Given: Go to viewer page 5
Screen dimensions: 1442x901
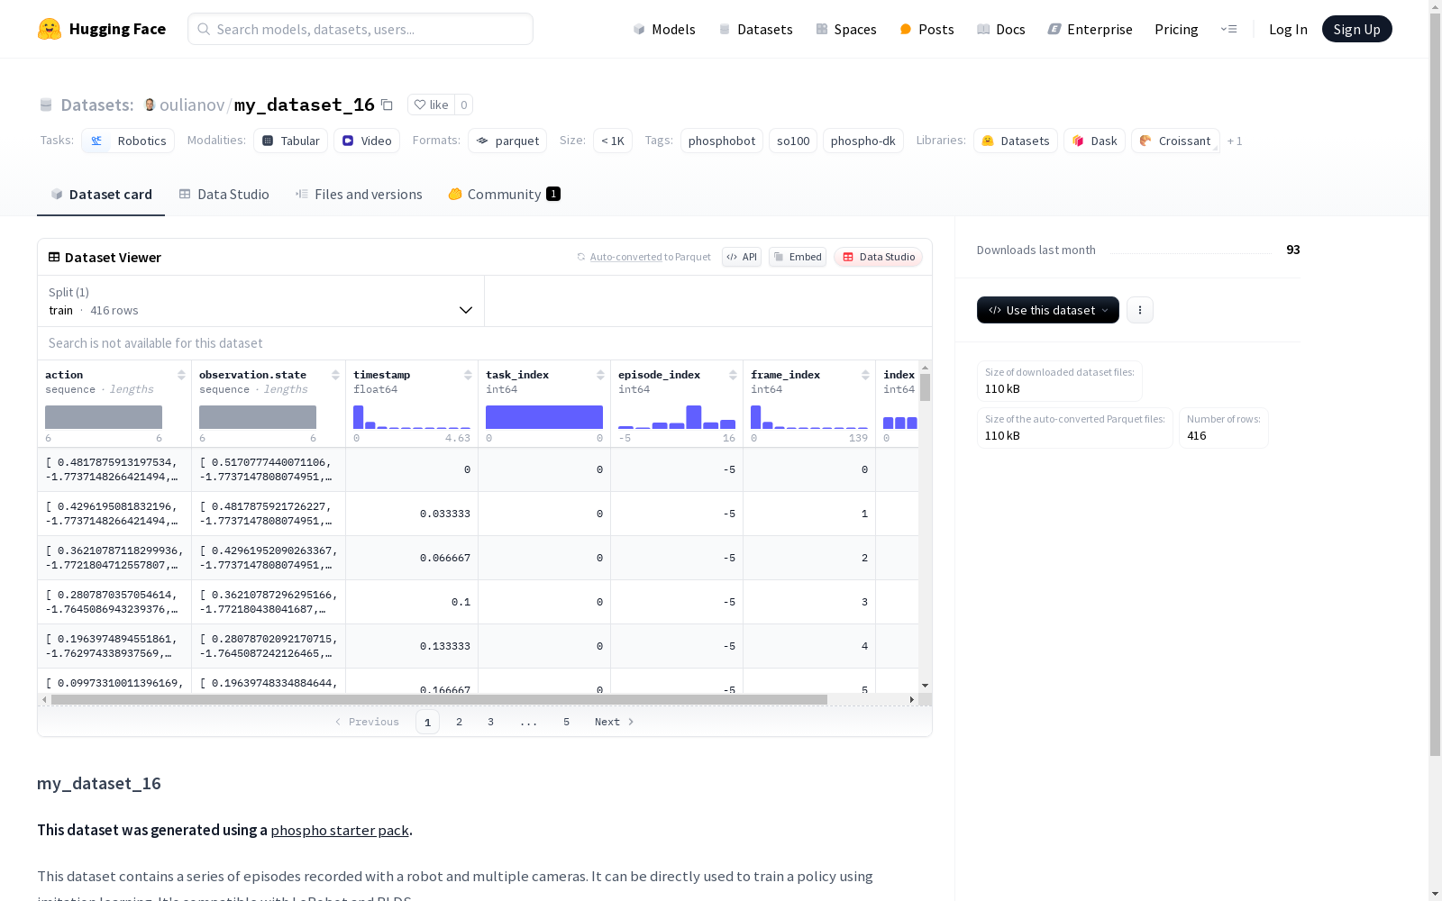Looking at the screenshot, I should point(567,722).
